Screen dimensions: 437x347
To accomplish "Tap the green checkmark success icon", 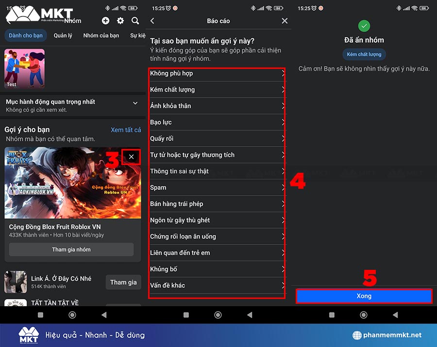I will click(x=364, y=26).
